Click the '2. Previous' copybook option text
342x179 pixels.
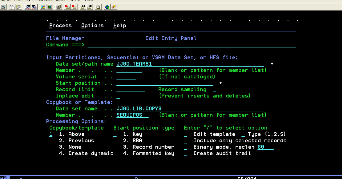pos(76,141)
